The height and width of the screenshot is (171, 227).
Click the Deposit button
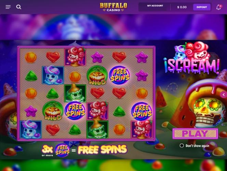(202, 7)
